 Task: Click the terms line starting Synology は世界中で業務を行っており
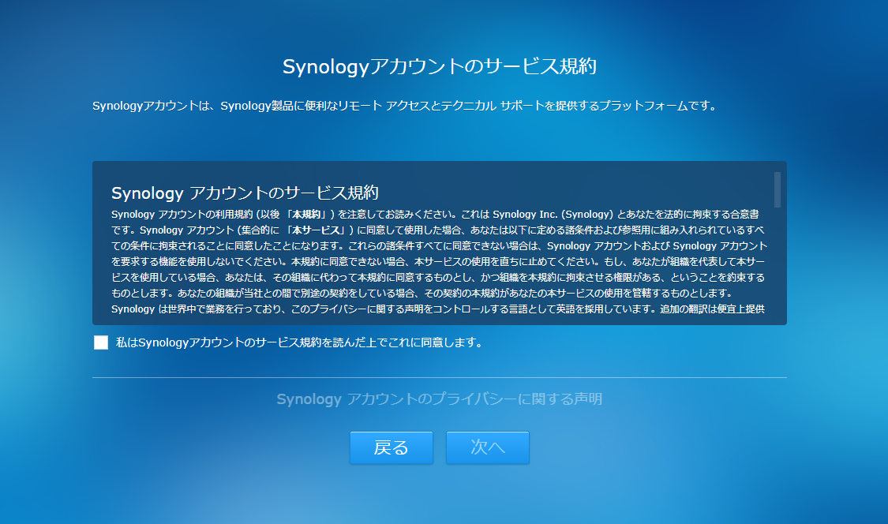[438, 309]
